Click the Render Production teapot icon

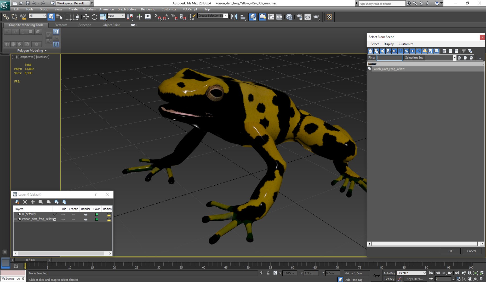(x=316, y=17)
